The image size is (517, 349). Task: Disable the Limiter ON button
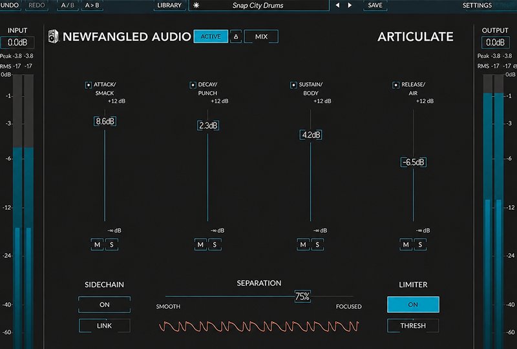click(413, 304)
